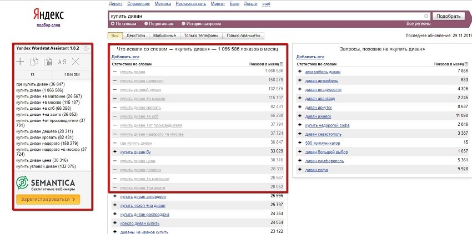Click Assistant phrase count '13' cell
This screenshot has height=234, width=472.
[x=33, y=75]
